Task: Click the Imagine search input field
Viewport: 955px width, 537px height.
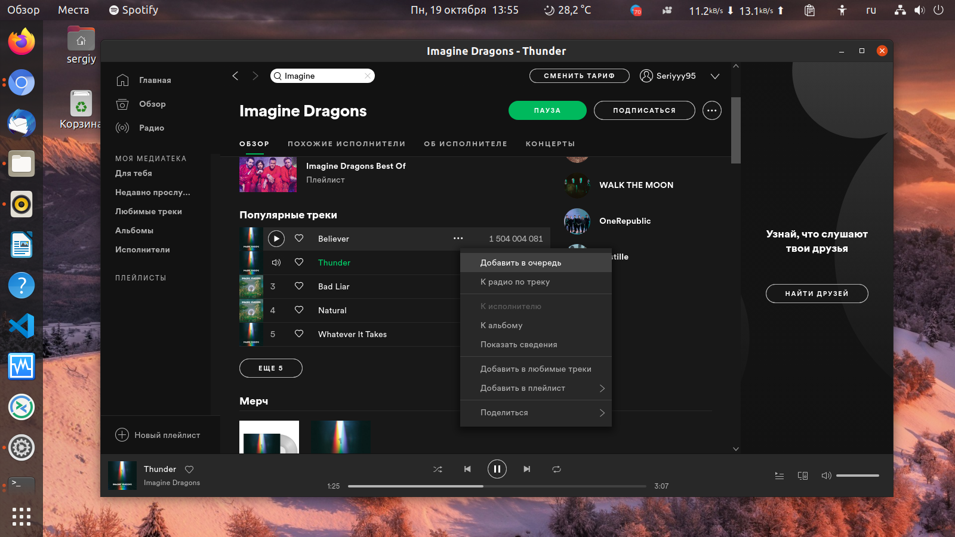Action: [322, 76]
